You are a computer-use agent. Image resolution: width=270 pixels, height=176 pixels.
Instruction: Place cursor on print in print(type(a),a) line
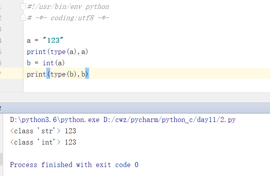tap(36, 52)
